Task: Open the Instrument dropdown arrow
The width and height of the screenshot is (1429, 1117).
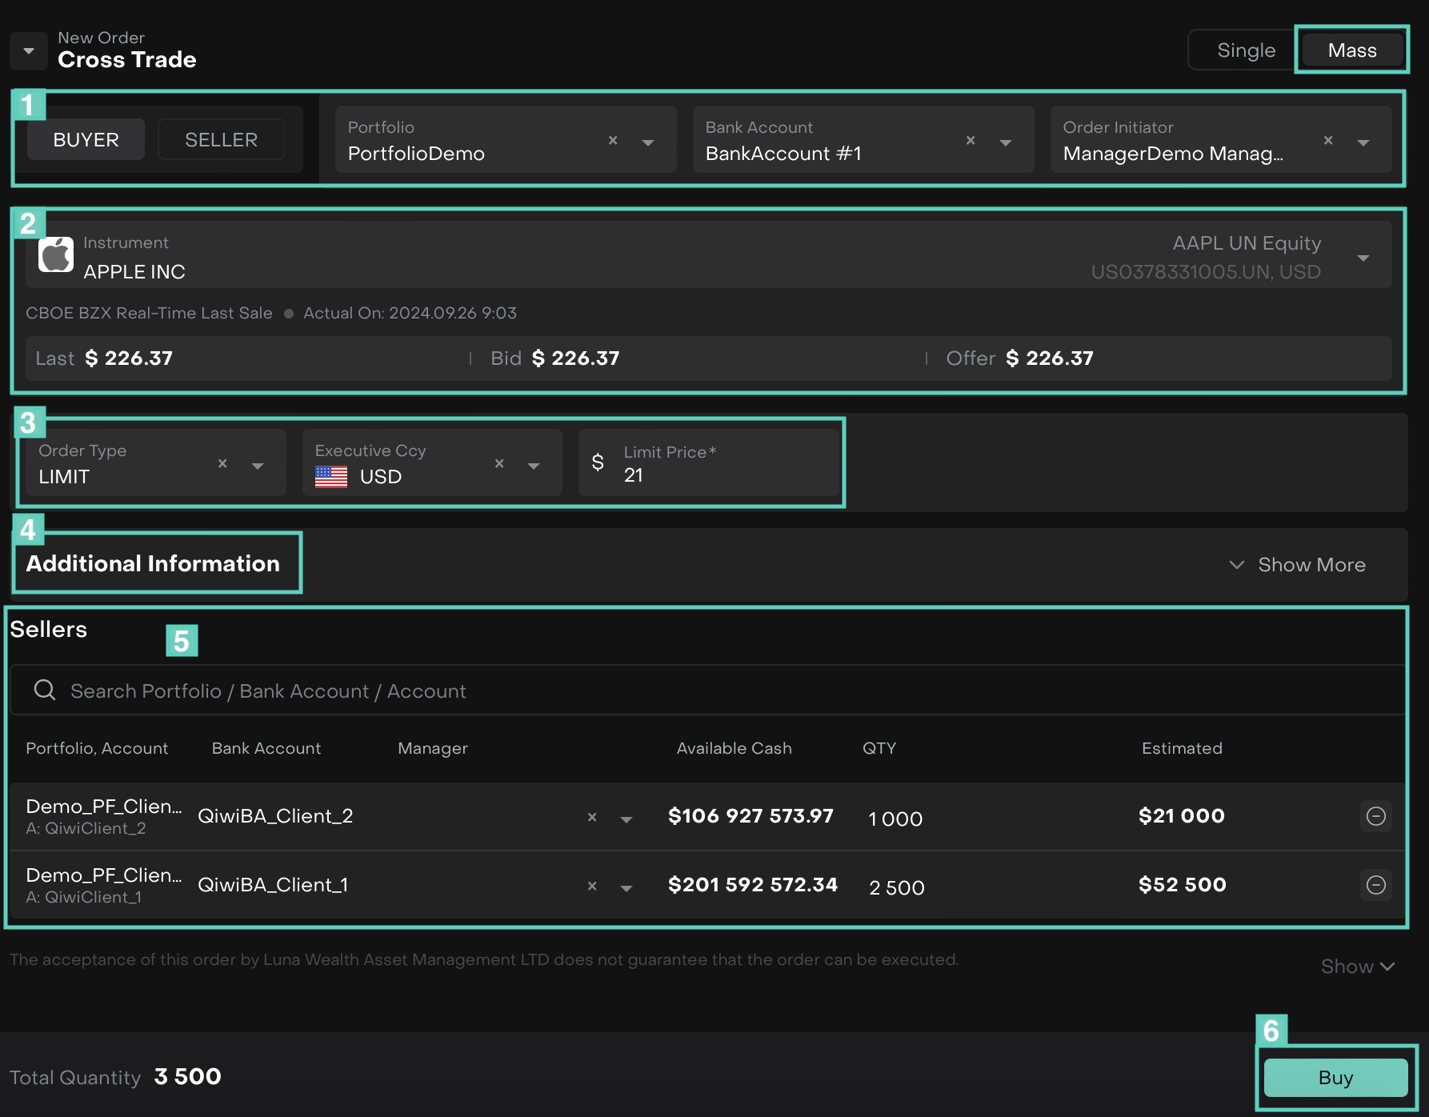Action: (x=1363, y=258)
